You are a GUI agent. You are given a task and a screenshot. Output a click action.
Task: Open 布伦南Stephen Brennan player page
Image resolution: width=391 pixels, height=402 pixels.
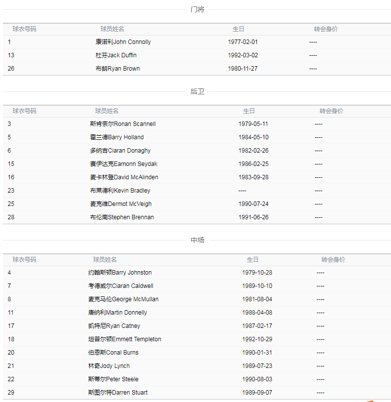click(122, 217)
